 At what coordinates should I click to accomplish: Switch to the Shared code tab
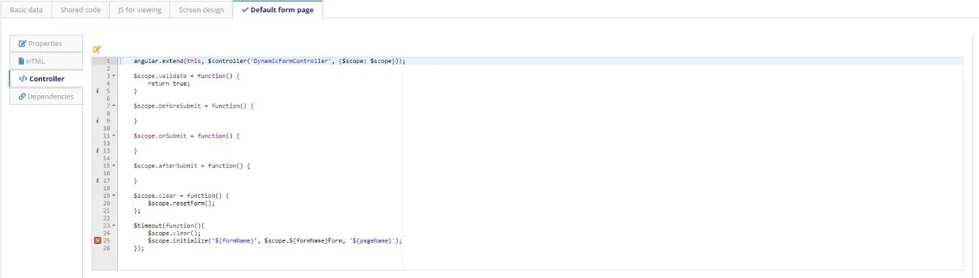click(x=80, y=10)
